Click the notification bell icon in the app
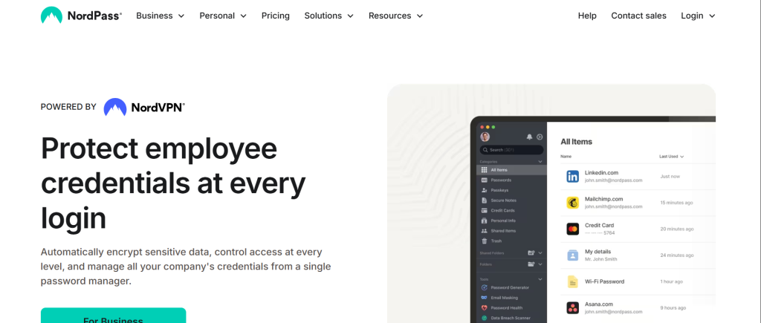Image resolution: width=761 pixels, height=323 pixels. coord(529,137)
